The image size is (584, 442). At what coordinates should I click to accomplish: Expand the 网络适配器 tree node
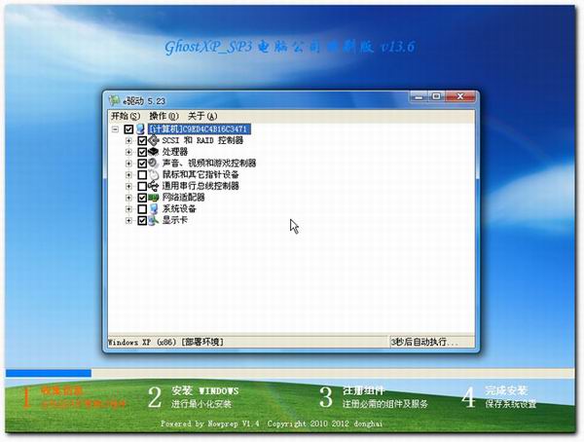[128, 198]
